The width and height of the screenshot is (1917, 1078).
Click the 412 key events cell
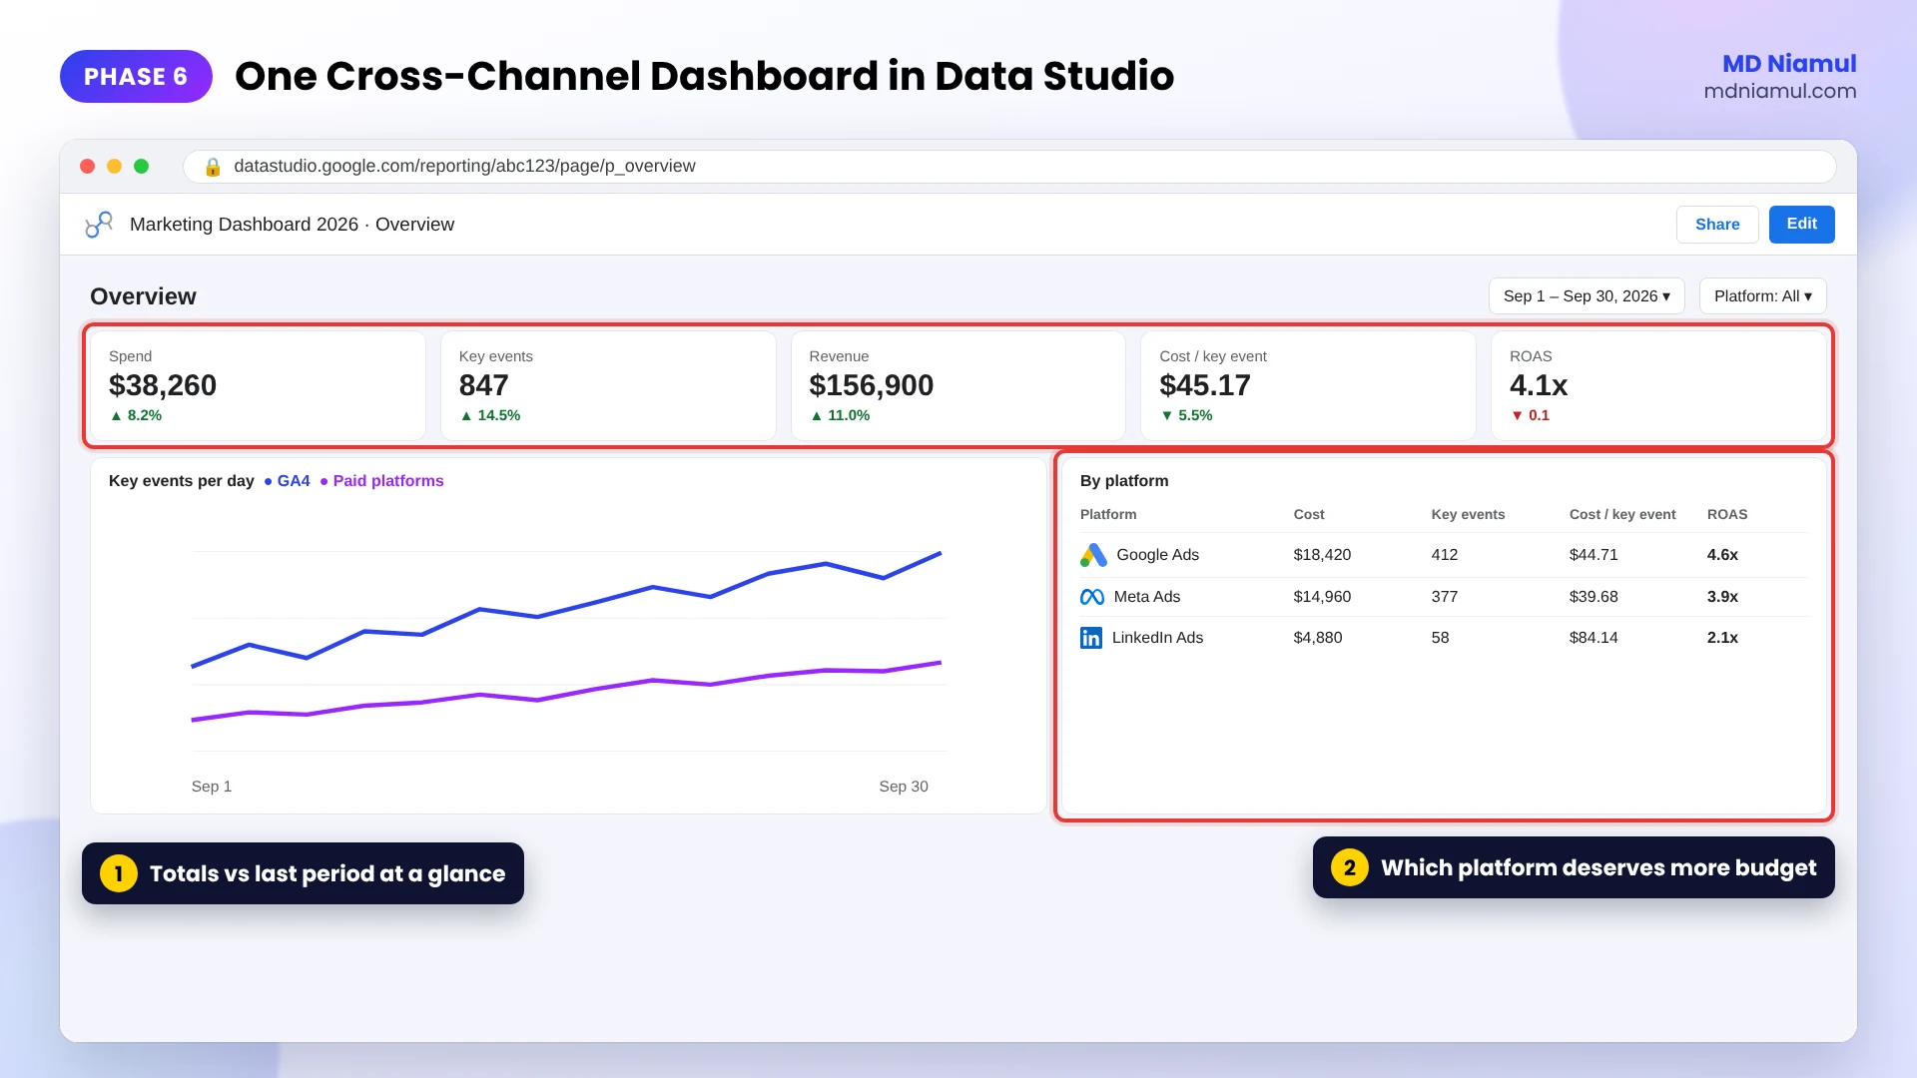click(x=1445, y=555)
